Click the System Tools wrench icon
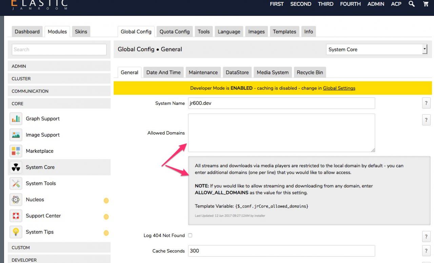The width and height of the screenshot is (434, 263). (x=16, y=184)
